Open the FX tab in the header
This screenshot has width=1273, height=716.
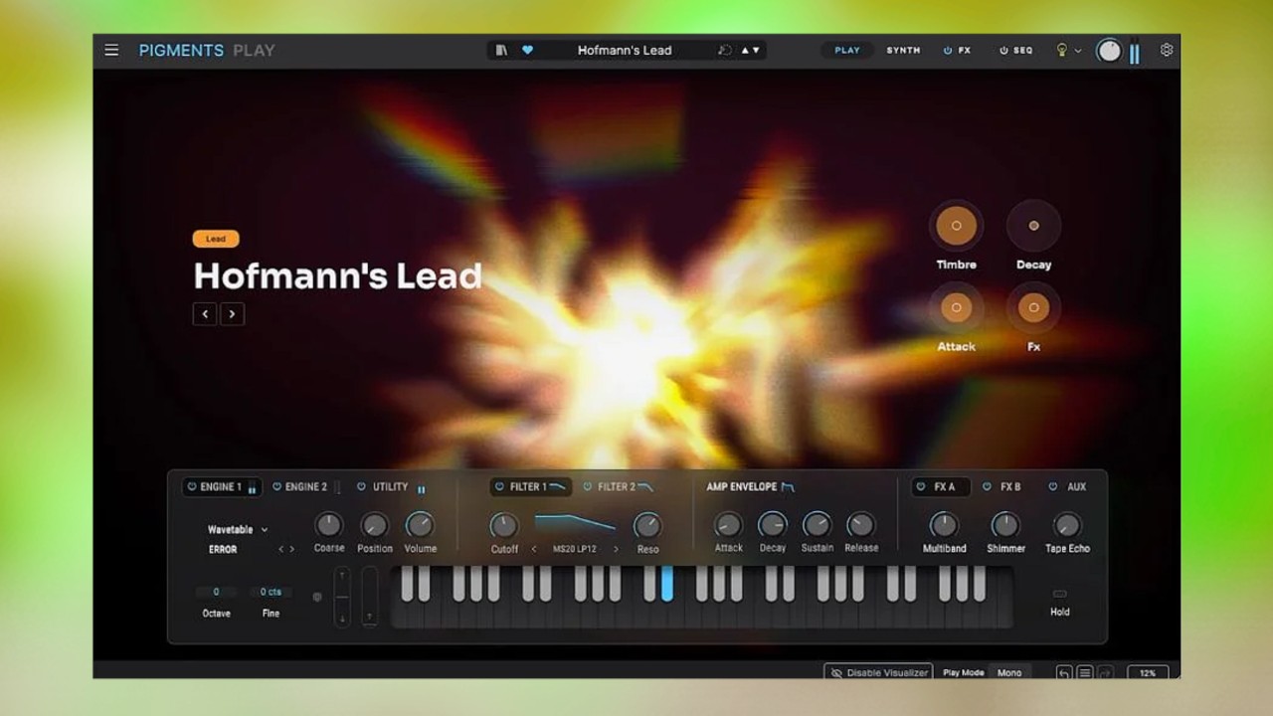957,50
